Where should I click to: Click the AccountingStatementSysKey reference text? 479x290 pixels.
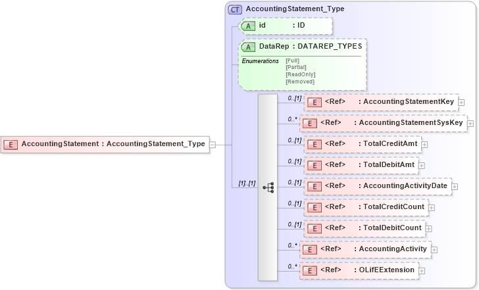click(x=411, y=123)
